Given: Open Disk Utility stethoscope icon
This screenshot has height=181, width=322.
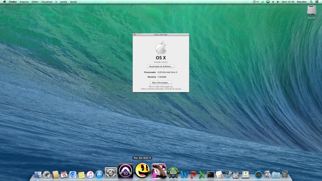Looking at the screenshot, I should pos(237,175).
